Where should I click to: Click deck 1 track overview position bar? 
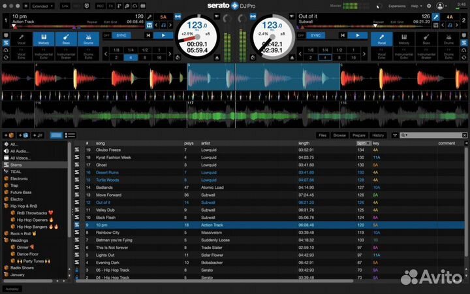click(78, 27)
